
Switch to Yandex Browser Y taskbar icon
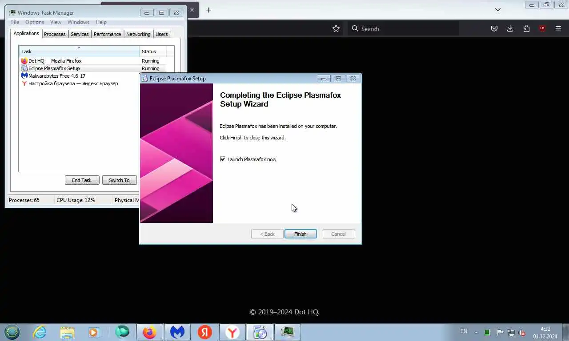[232, 332]
